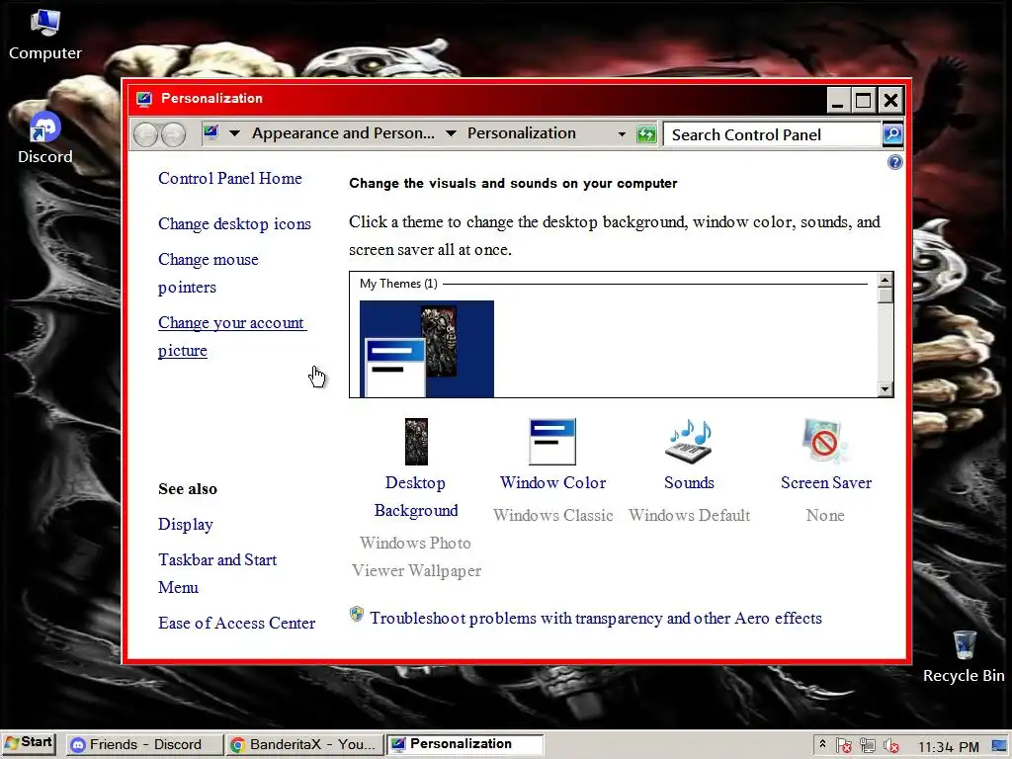
Task: Click Personalization taskbar button
Action: [464, 744]
